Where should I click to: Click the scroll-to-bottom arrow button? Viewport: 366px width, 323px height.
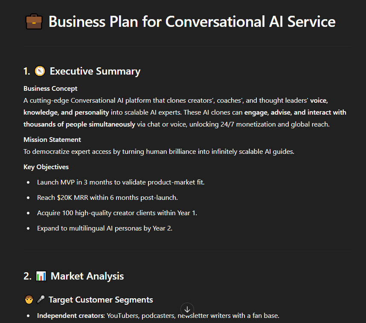click(187, 309)
